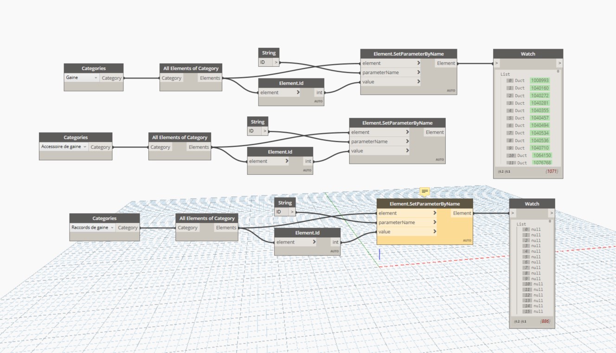This screenshot has width=616, height=353.
Task: Click the value port chevron on the orange SetParameterByName node
Action: click(x=435, y=232)
